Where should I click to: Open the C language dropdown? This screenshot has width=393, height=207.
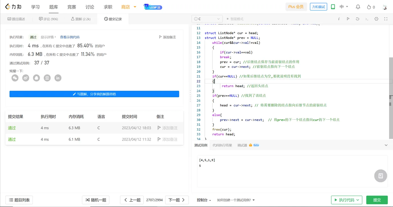pos(207,19)
